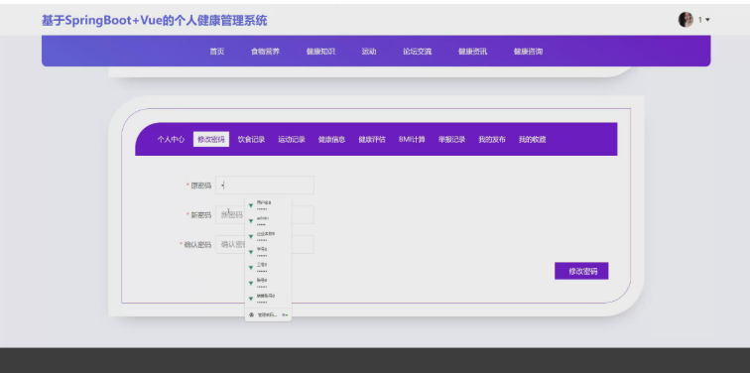The width and height of the screenshot is (750, 373).
Task: Open the site title 基于SpringBoot+Vue的个人健康管理系统
Action: [x=154, y=21]
